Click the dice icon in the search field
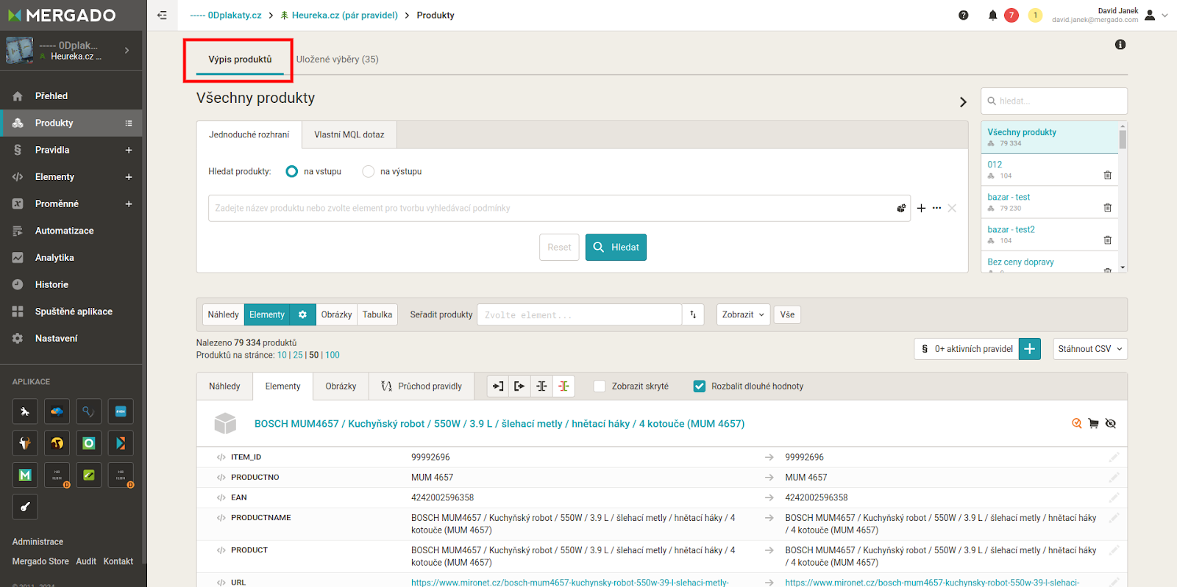 point(901,209)
